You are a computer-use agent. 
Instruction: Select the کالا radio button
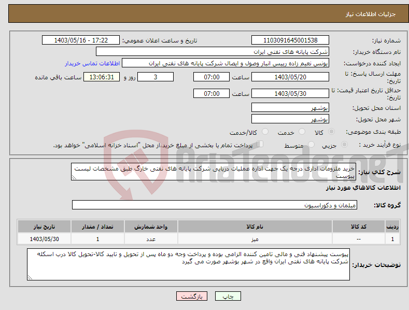pyautogui.click(x=331, y=132)
